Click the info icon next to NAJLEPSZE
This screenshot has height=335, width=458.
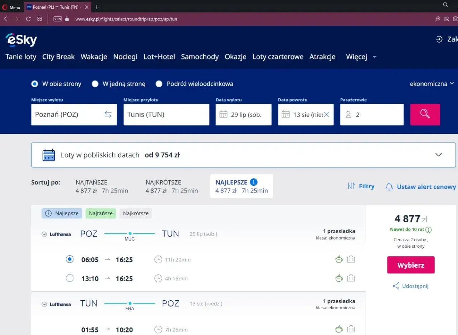coord(254,182)
